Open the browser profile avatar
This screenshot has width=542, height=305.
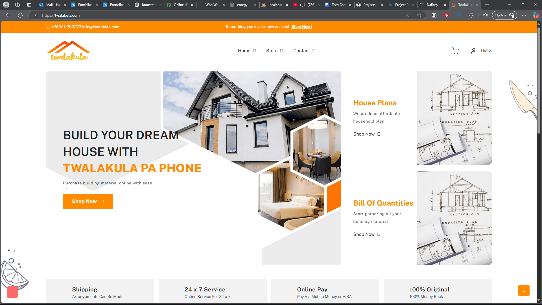(x=6, y=5)
